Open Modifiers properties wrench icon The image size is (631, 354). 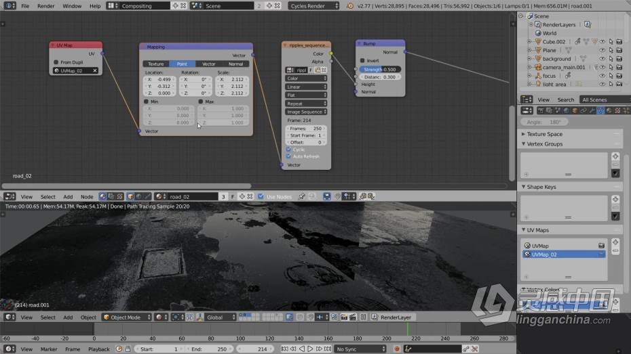click(592, 110)
